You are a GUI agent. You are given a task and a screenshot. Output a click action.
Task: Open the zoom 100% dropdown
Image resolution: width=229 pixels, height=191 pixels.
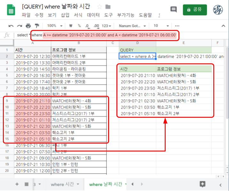(x=55, y=26)
